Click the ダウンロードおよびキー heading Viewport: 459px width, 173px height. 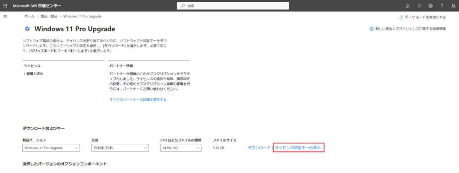click(43, 129)
